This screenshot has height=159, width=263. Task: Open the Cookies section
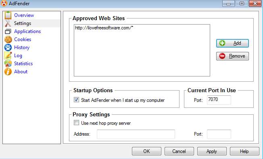23,39
